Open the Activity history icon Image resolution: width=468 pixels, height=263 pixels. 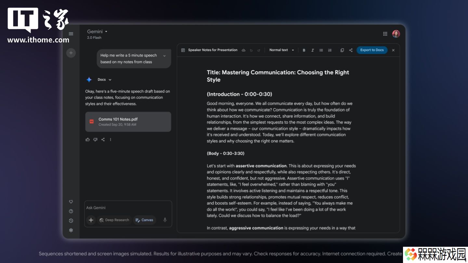click(71, 220)
